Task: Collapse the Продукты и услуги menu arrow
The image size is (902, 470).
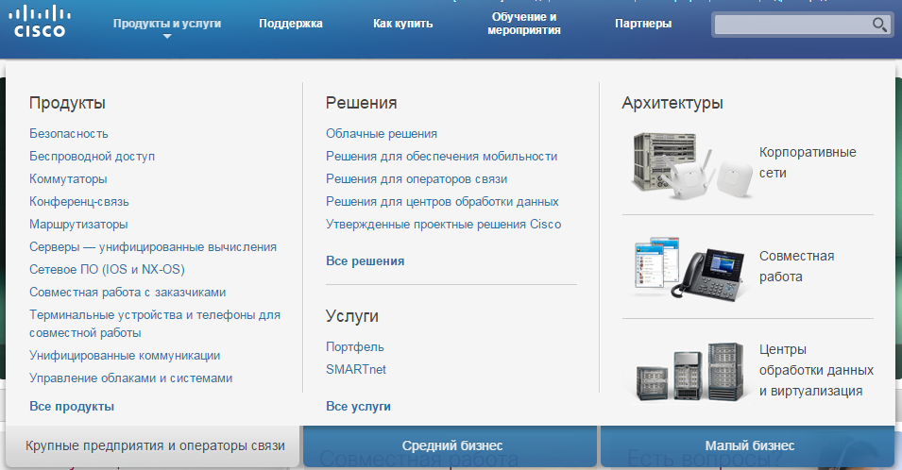Action: (x=167, y=36)
